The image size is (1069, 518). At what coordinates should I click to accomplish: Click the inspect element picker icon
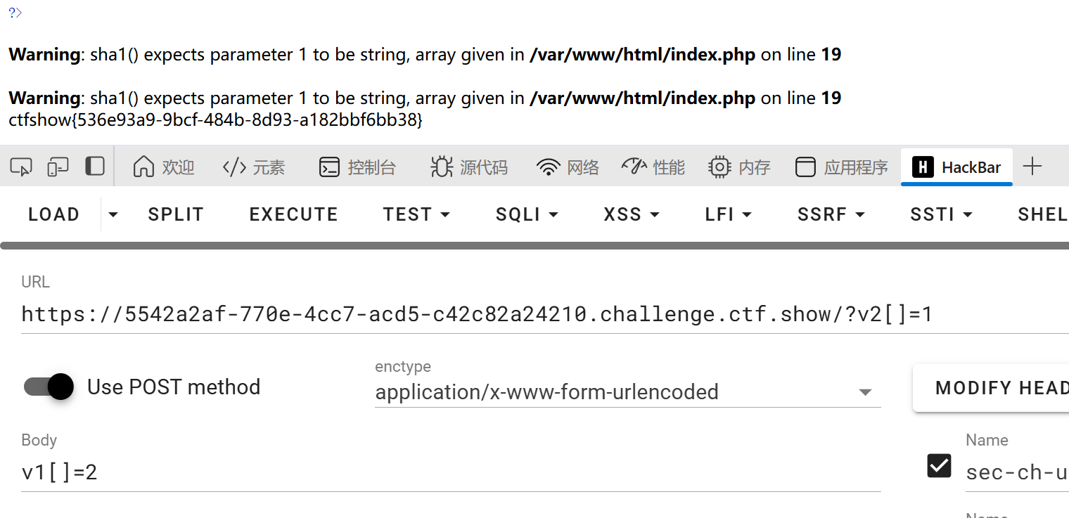click(21, 167)
